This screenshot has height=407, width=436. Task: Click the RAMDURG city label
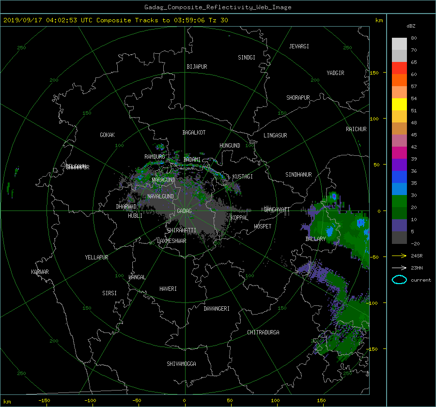pyautogui.click(x=155, y=157)
